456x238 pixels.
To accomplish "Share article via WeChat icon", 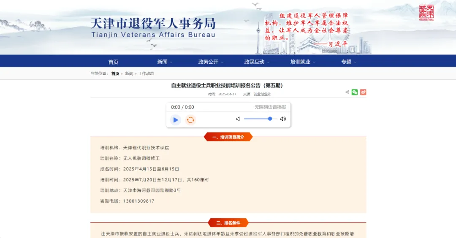I will 355,92.
